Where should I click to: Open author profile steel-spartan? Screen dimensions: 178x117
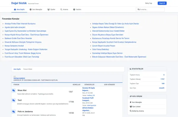click(91, 105)
